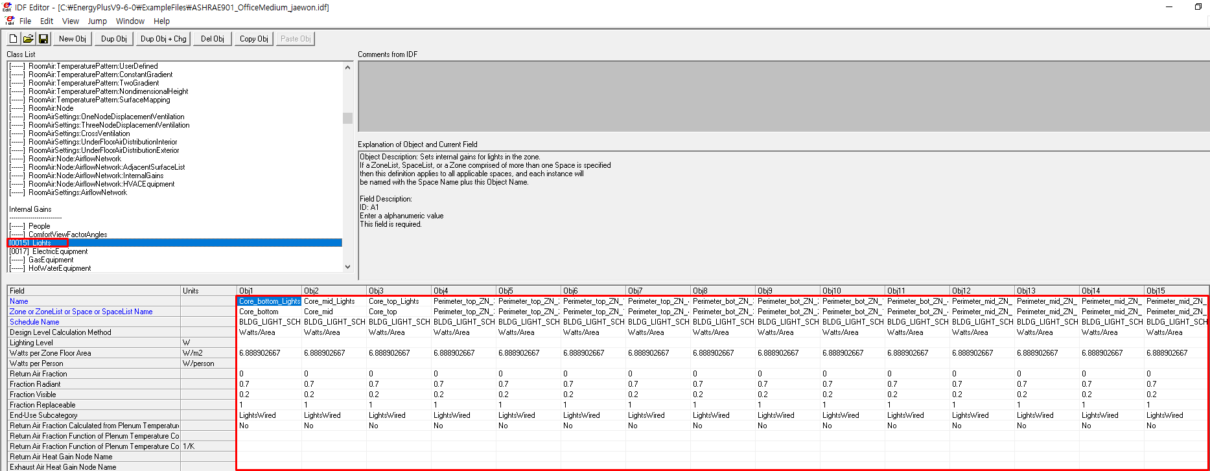The image size is (1210, 471).
Task: Open the Window menu
Action: coord(130,21)
